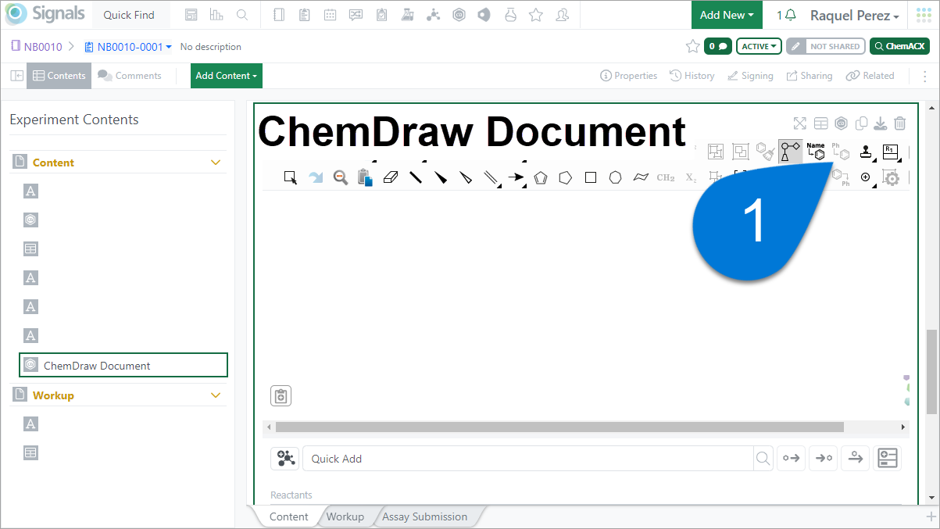Click the paste clipboard tool
Image resolution: width=940 pixels, height=529 pixels.
(365, 177)
